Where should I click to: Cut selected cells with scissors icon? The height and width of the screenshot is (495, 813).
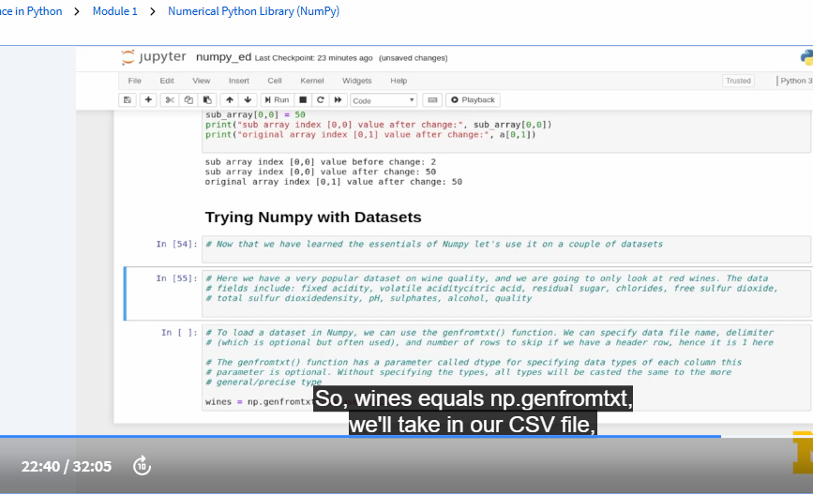pyautogui.click(x=170, y=100)
